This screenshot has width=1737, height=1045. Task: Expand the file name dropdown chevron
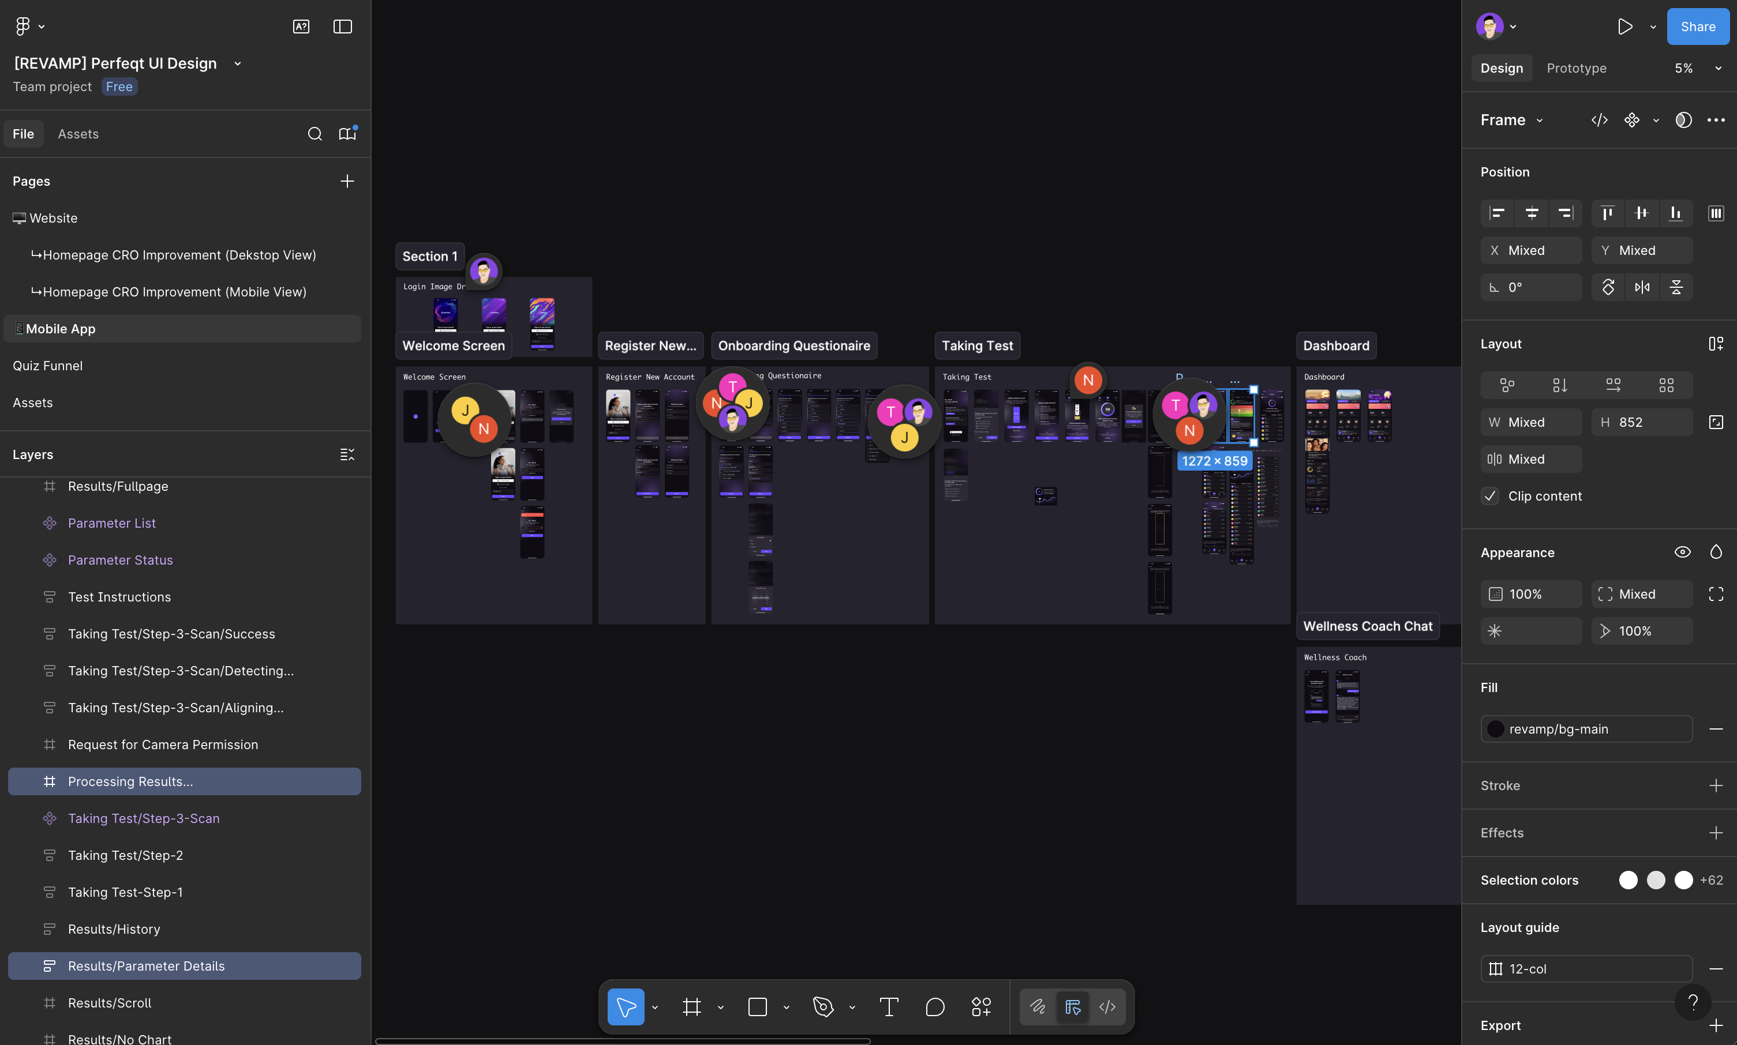[238, 63]
